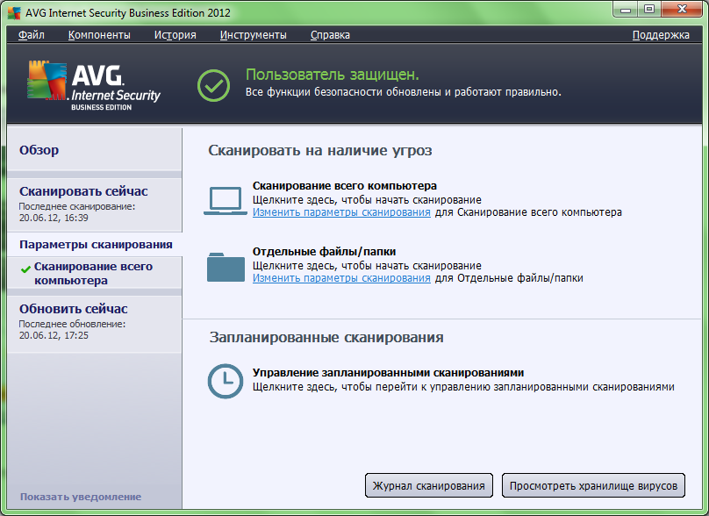This screenshot has height=516, width=709.
Task: Open the История menu
Action: click(x=175, y=35)
